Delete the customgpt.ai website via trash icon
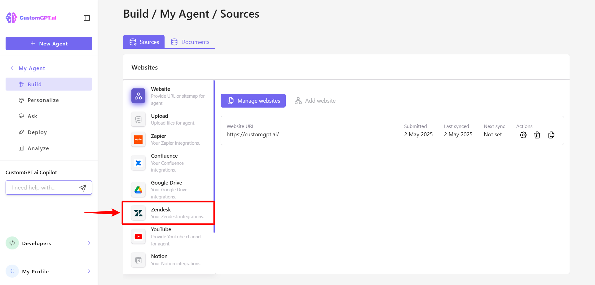 (537, 135)
